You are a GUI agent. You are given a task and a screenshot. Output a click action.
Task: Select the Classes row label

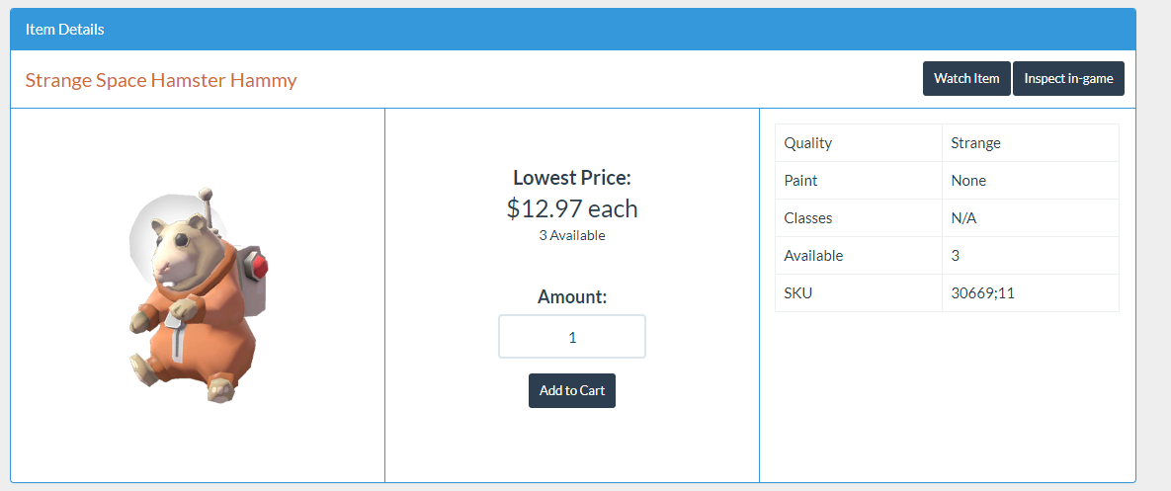tap(808, 218)
